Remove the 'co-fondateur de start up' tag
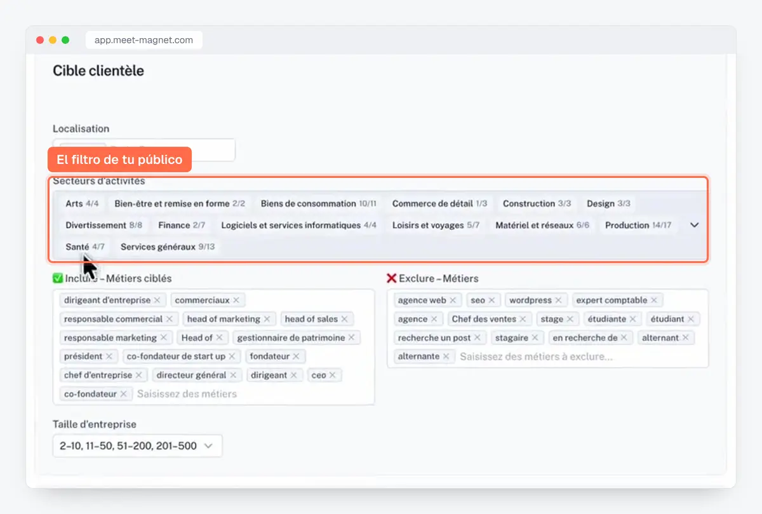Screen dimensions: 762x514 pos(232,356)
